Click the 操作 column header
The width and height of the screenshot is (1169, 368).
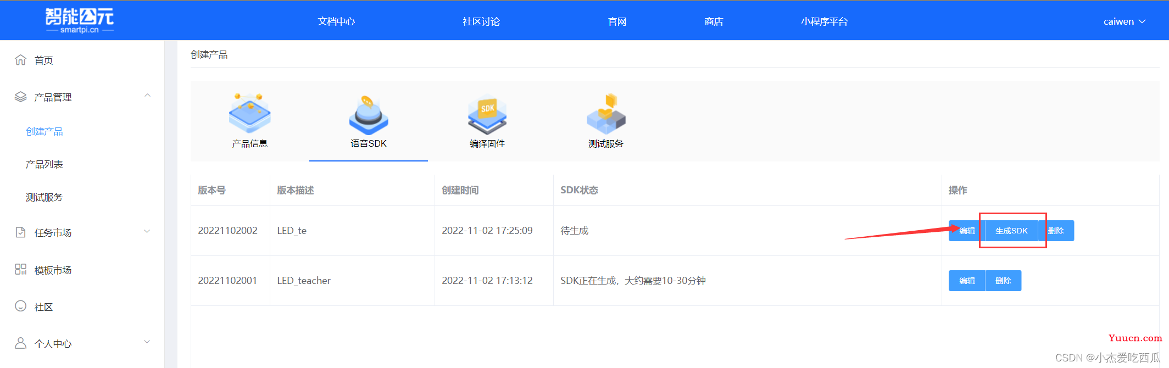pyautogui.click(x=958, y=190)
